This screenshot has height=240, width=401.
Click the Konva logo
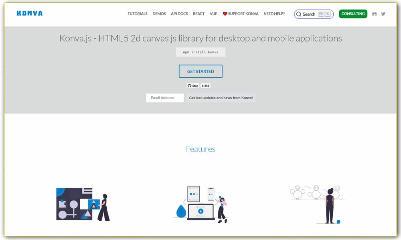pyautogui.click(x=29, y=13)
